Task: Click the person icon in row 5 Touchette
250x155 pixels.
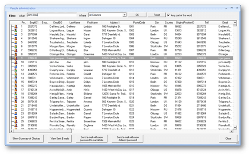Action: tap(16, 42)
